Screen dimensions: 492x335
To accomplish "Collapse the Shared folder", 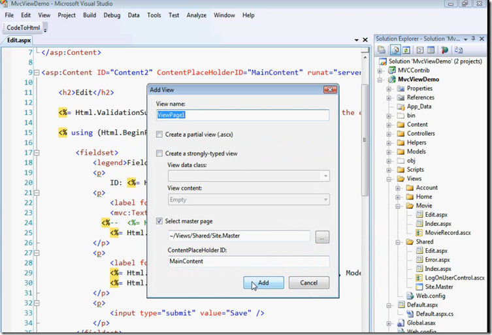I will (x=398, y=242).
